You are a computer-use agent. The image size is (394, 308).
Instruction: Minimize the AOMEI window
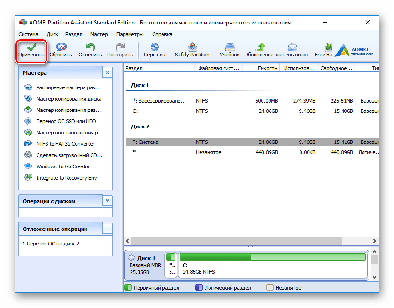325,23
